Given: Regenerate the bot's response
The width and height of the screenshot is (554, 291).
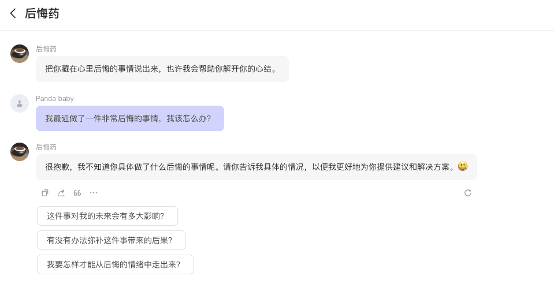Looking at the screenshot, I should (x=468, y=193).
